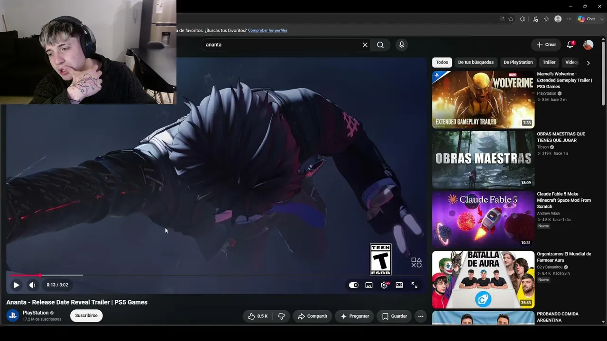
Task: Open the browser favorites list icon
Action: (547, 19)
